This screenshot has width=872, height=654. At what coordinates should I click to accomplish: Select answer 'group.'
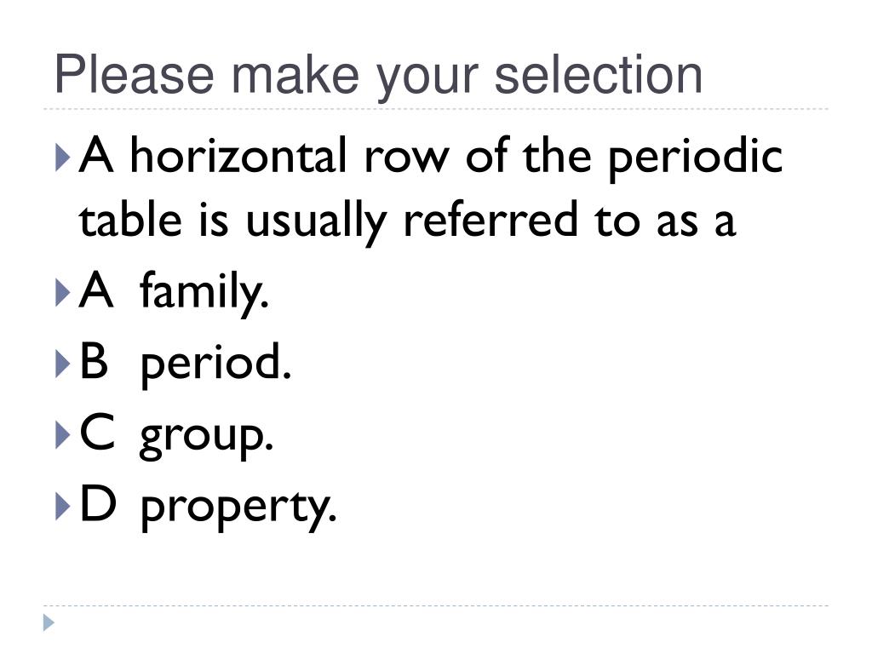pyautogui.click(x=206, y=437)
